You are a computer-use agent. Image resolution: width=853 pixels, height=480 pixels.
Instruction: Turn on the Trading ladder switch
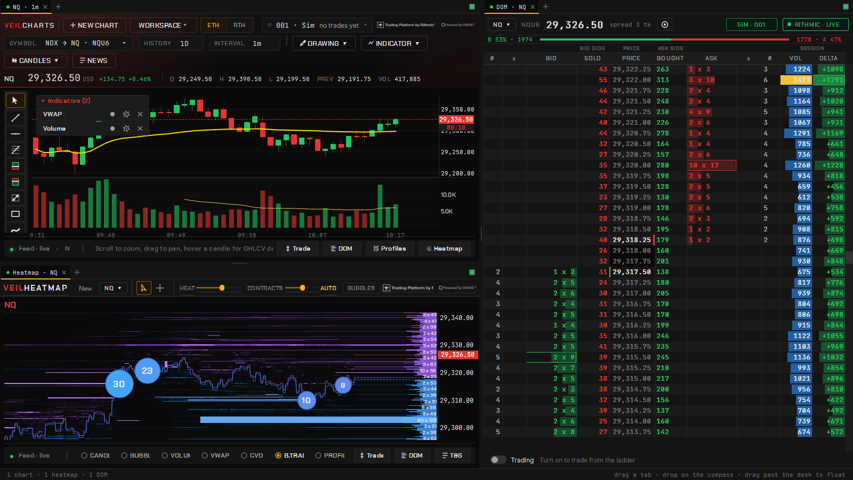point(498,460)
